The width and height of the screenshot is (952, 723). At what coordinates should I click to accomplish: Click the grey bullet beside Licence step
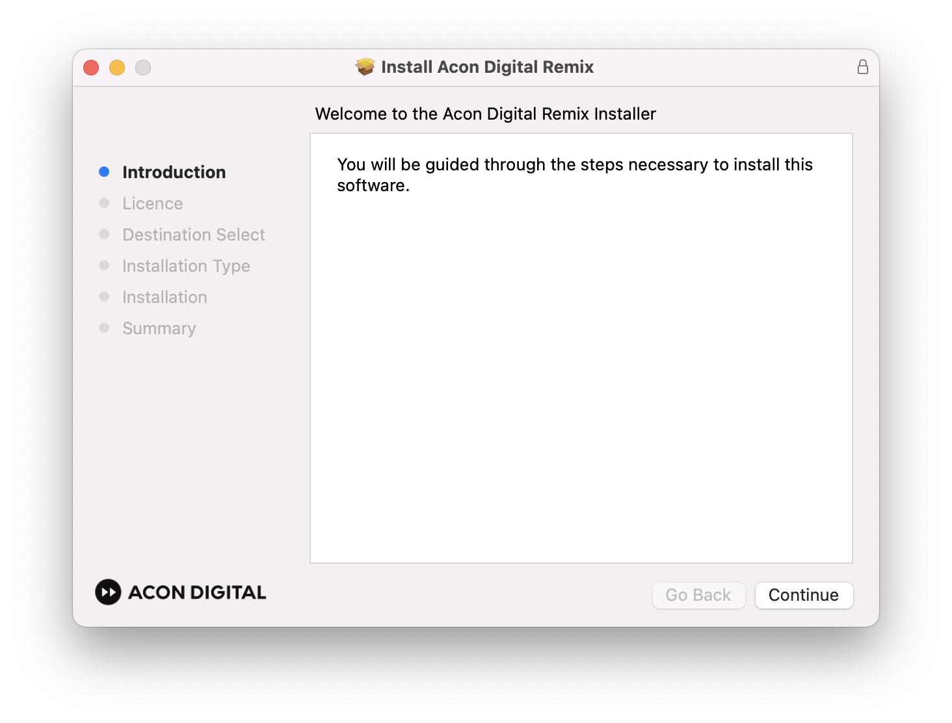pos(104,203)
